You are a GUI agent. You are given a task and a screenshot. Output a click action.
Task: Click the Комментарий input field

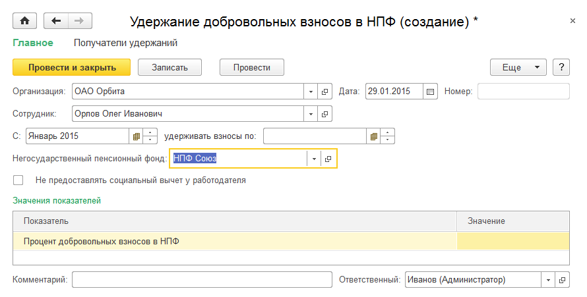(202, 280)
